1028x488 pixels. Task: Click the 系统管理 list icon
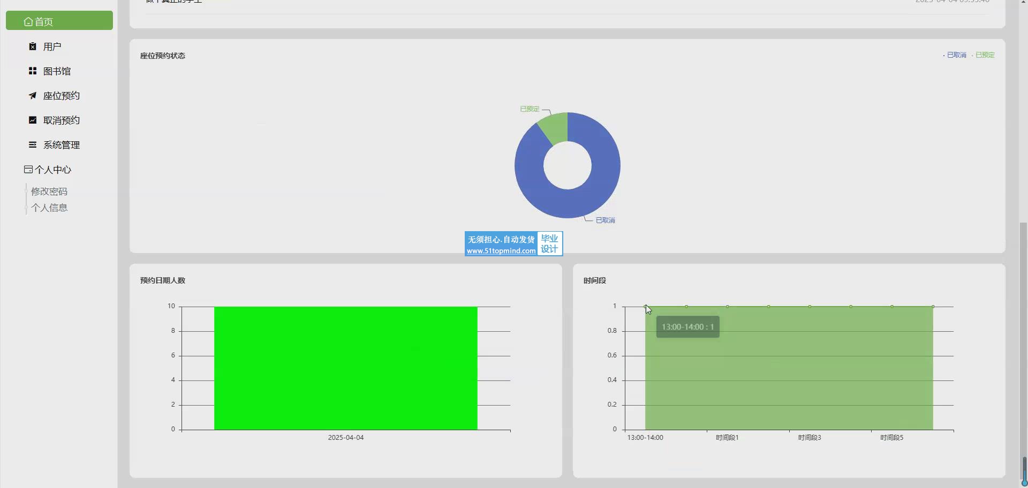click(33, 145)
